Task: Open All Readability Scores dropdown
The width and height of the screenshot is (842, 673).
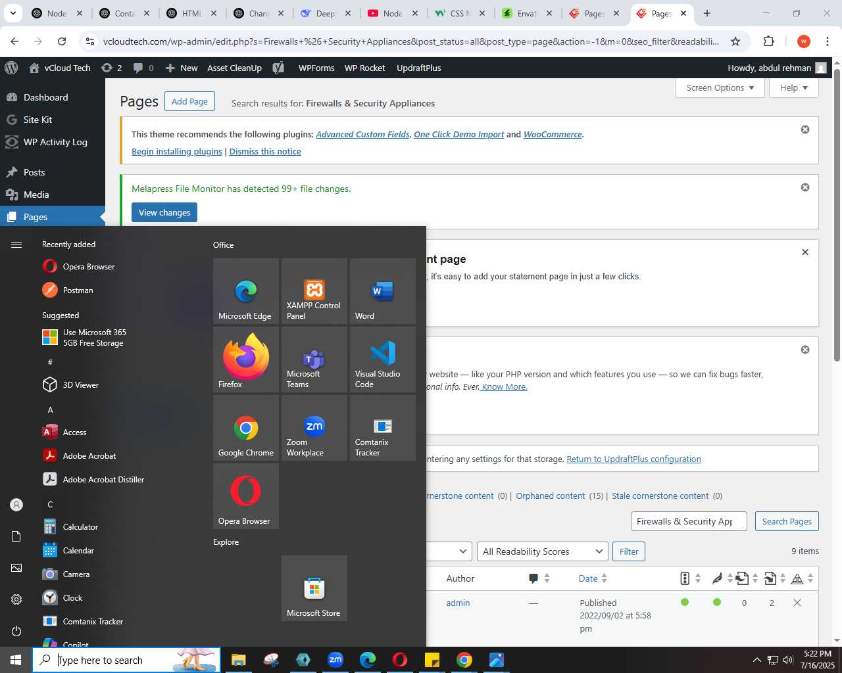Action: [542, 551]
